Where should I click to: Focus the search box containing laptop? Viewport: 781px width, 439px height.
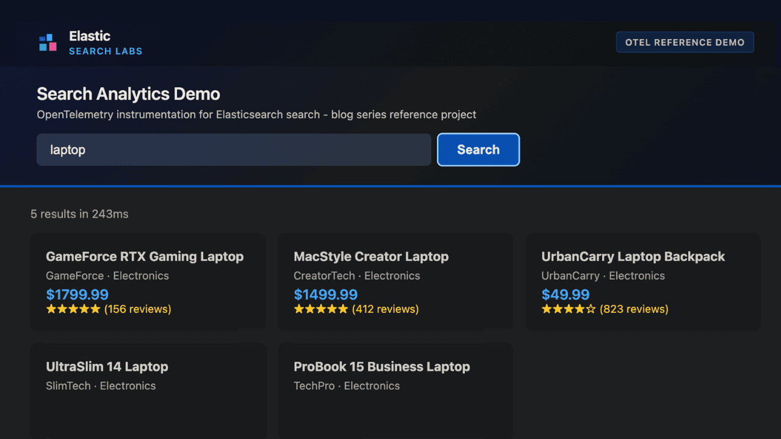click(234, 149)
